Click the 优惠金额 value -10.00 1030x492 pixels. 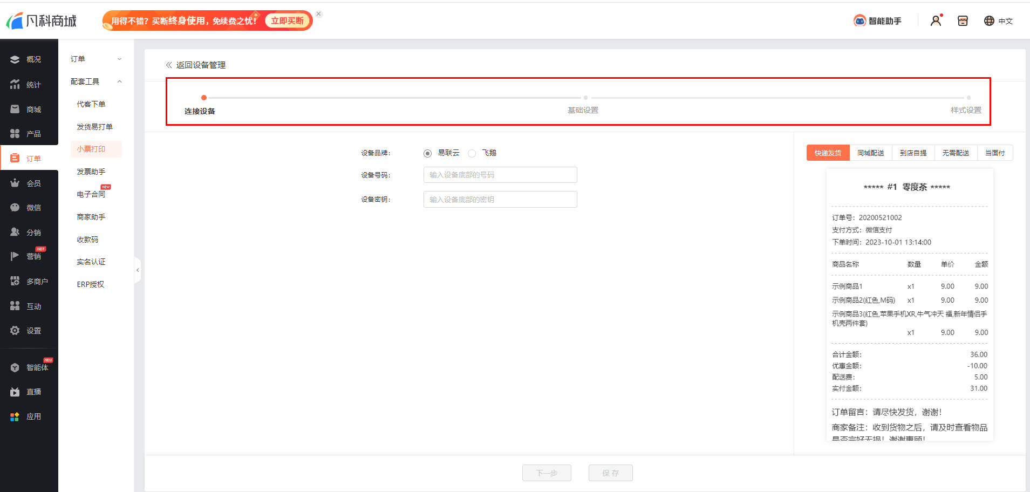coord(977,366)
